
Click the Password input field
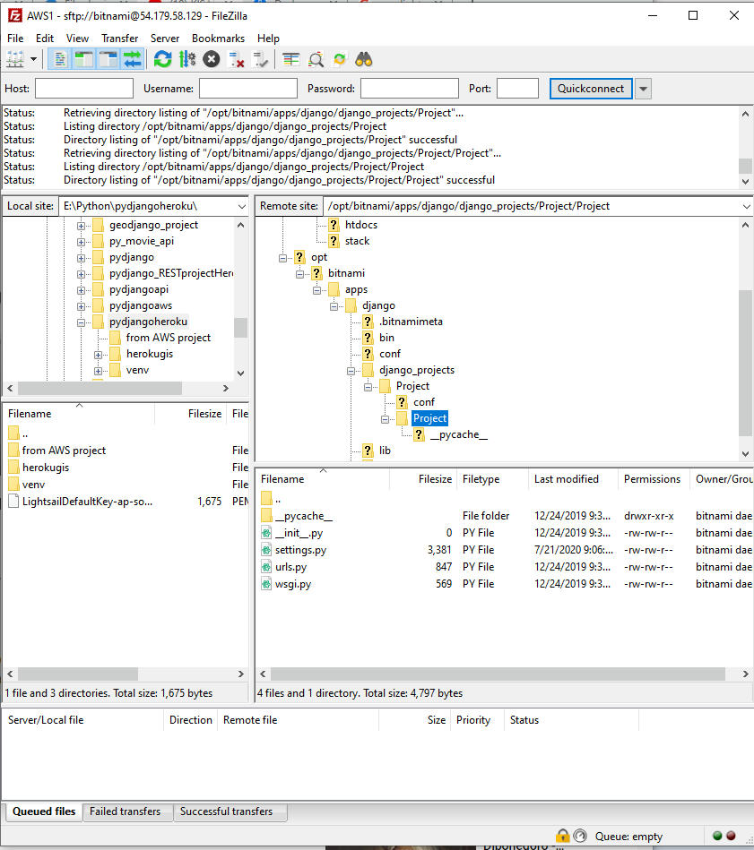point(410,89)
